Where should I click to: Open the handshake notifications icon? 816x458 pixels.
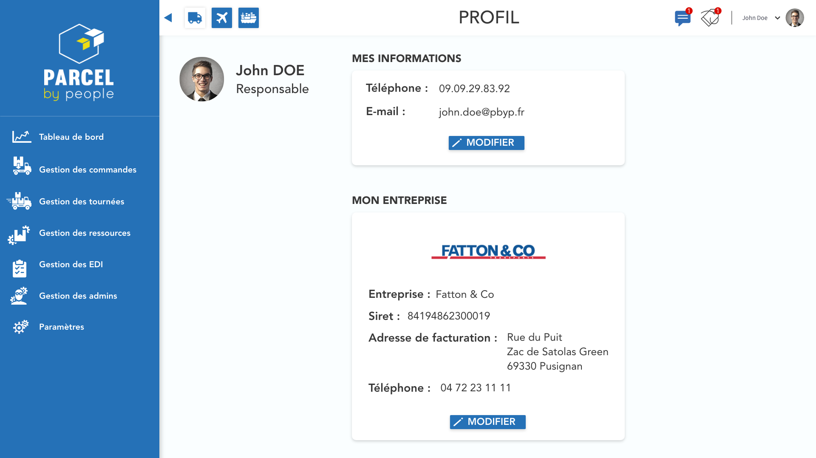(710, 18)
